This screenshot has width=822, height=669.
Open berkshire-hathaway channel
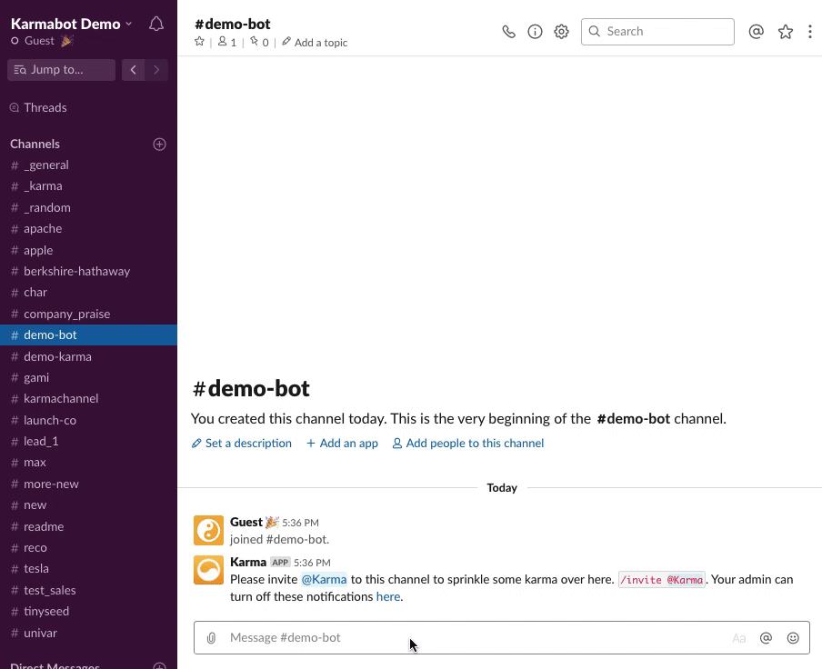(x=88, y=271)
